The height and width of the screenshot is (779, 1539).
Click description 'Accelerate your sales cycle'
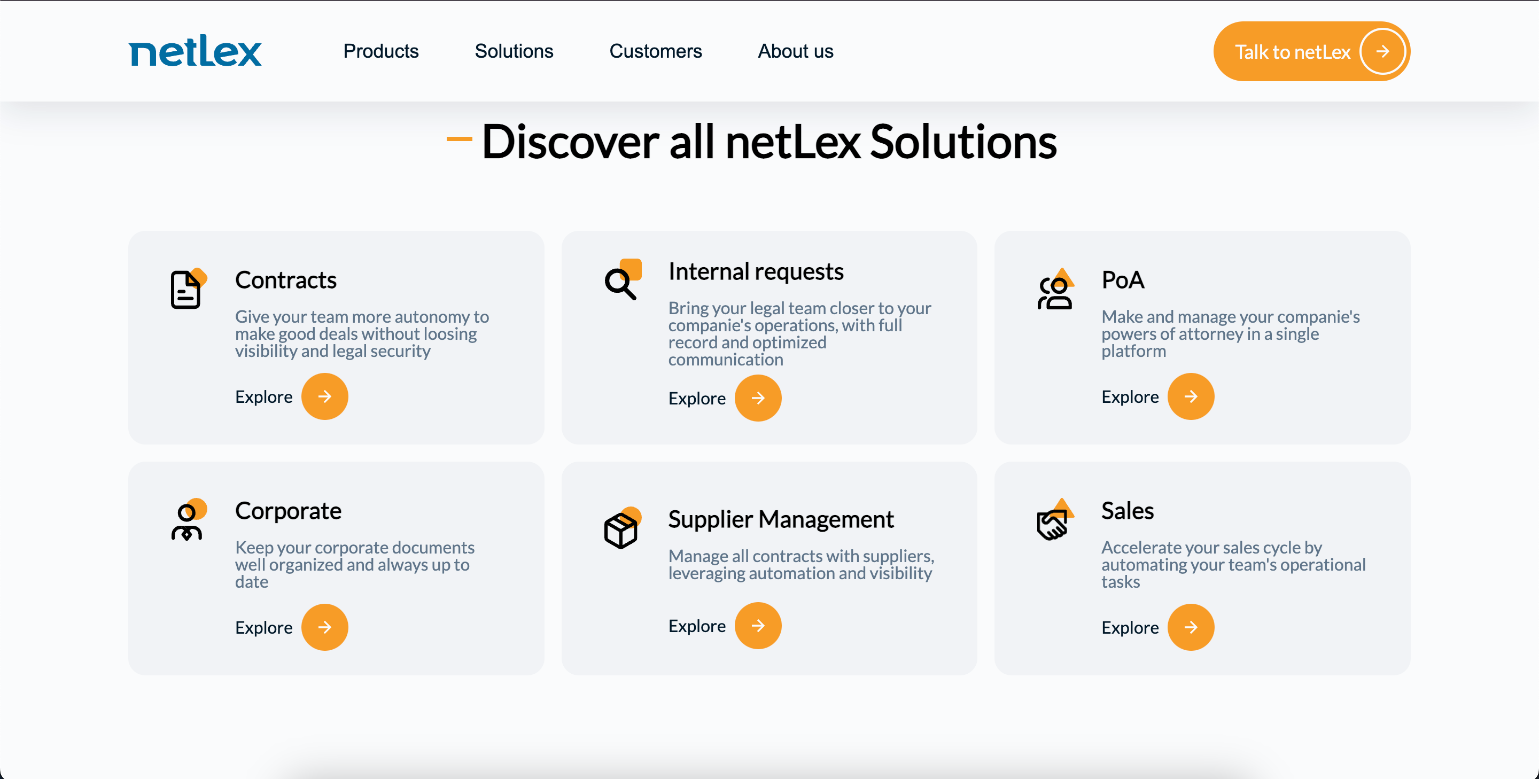1233,564
